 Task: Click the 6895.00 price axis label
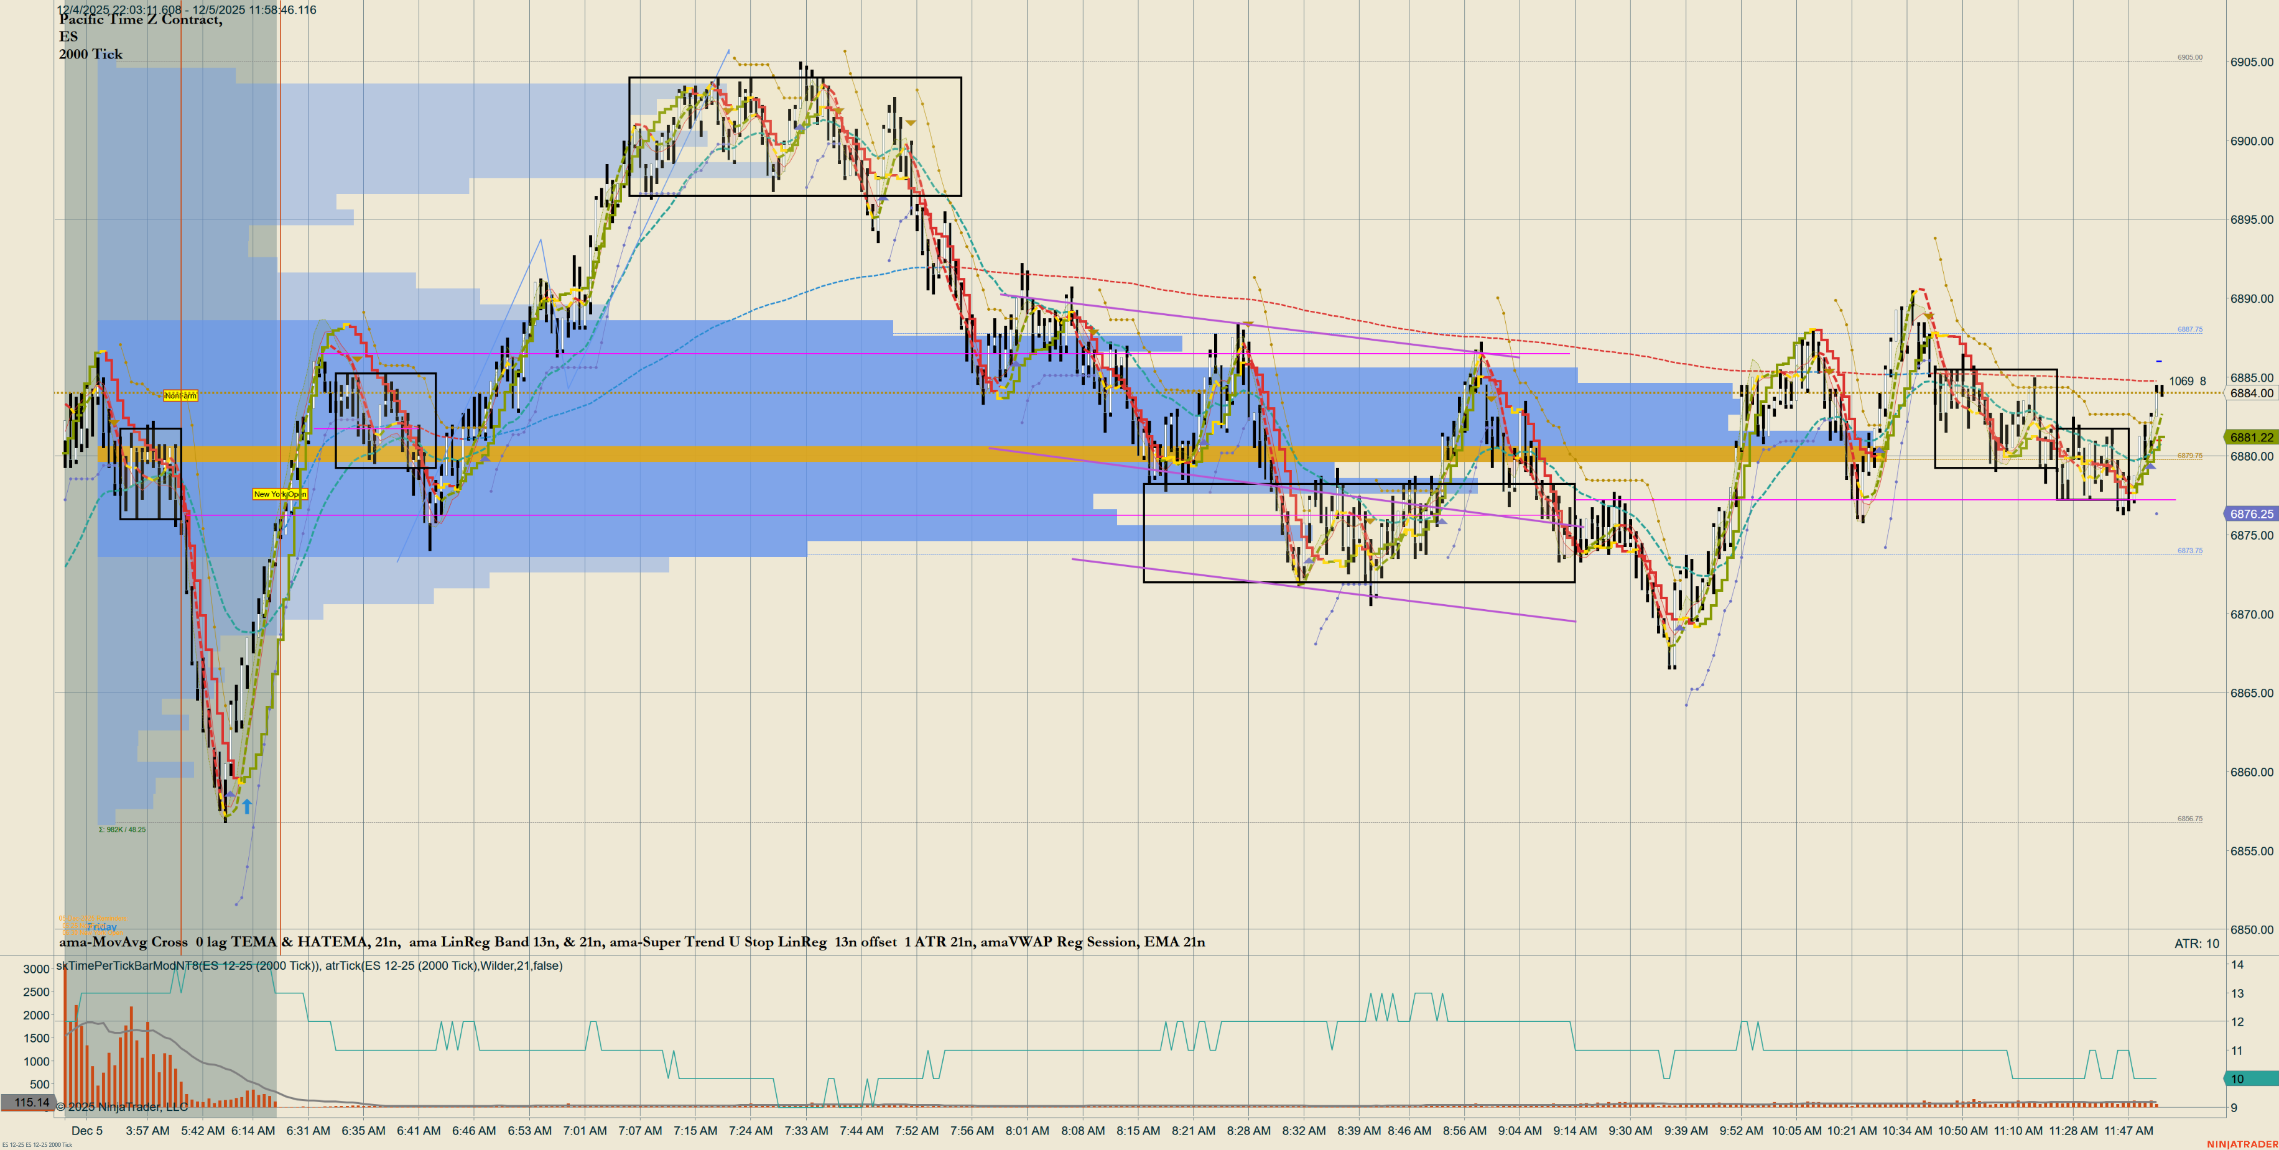click(x=2252, y=219)
